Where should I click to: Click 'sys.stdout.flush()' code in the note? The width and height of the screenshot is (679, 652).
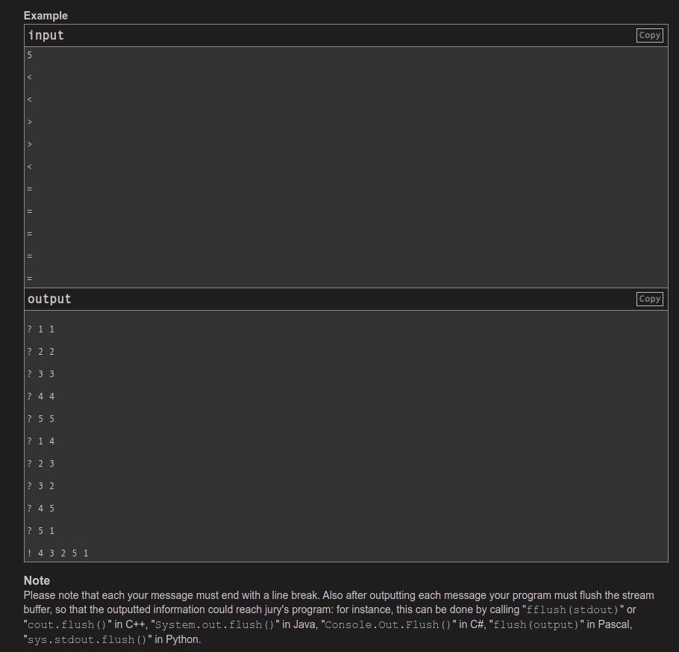[87, 640]
